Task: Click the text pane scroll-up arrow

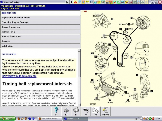Action: point(79,50)
